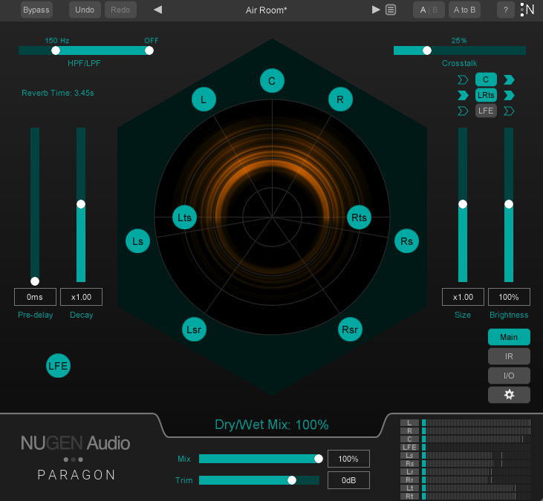Screen dimensions: 543x501
Task: Open Air Room preset name menu
Action: (267, 10)
